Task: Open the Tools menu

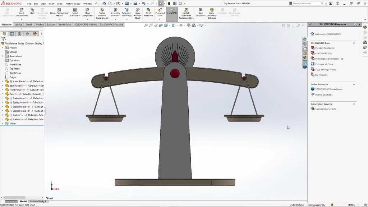Action: tap(60, 4)
